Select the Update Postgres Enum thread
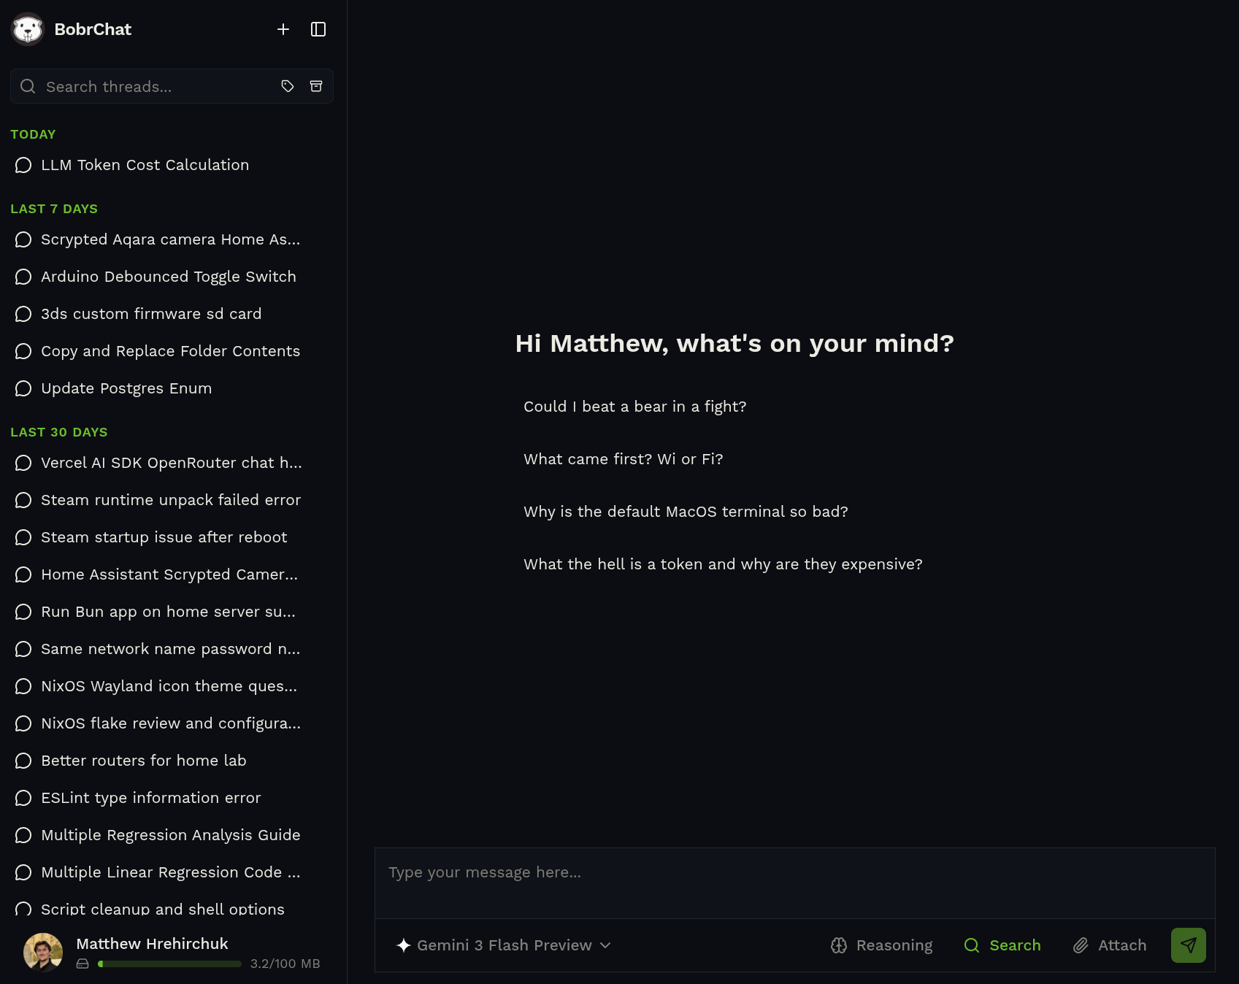 126,388
